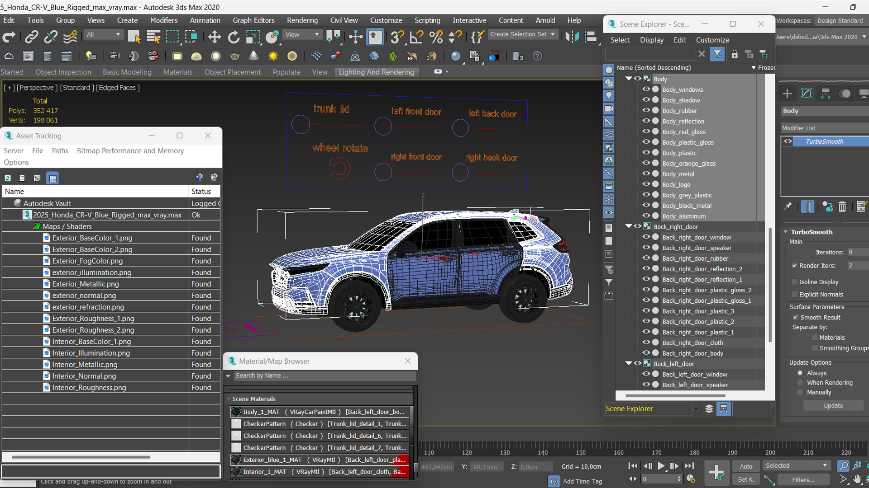Open Display menu in Scene Explorer
The height and width of the screenshot is (488, 869).
click(x=651, y=40)
